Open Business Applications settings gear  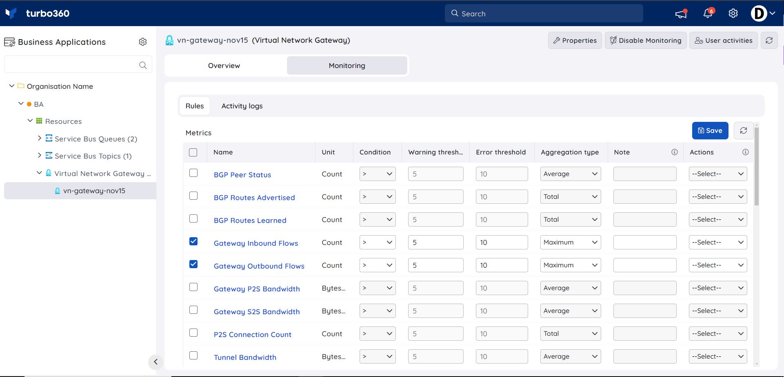pyautogui.click(x=143, y=42)
